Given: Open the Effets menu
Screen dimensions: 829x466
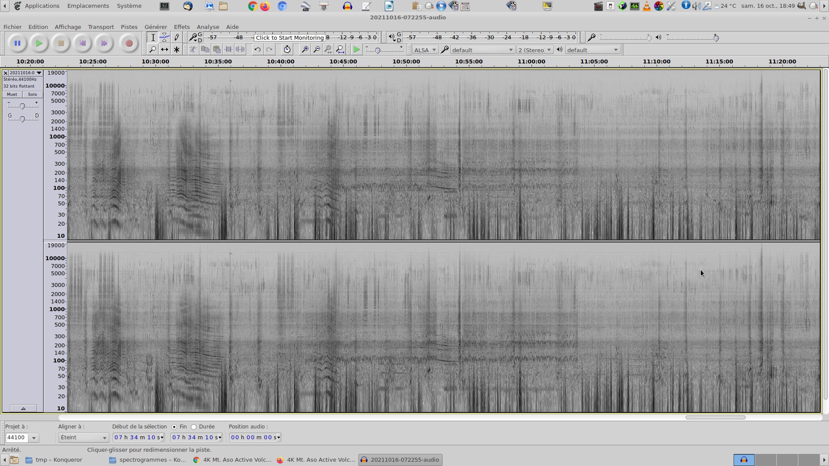Looking at the screenshot, I should 181,27.
